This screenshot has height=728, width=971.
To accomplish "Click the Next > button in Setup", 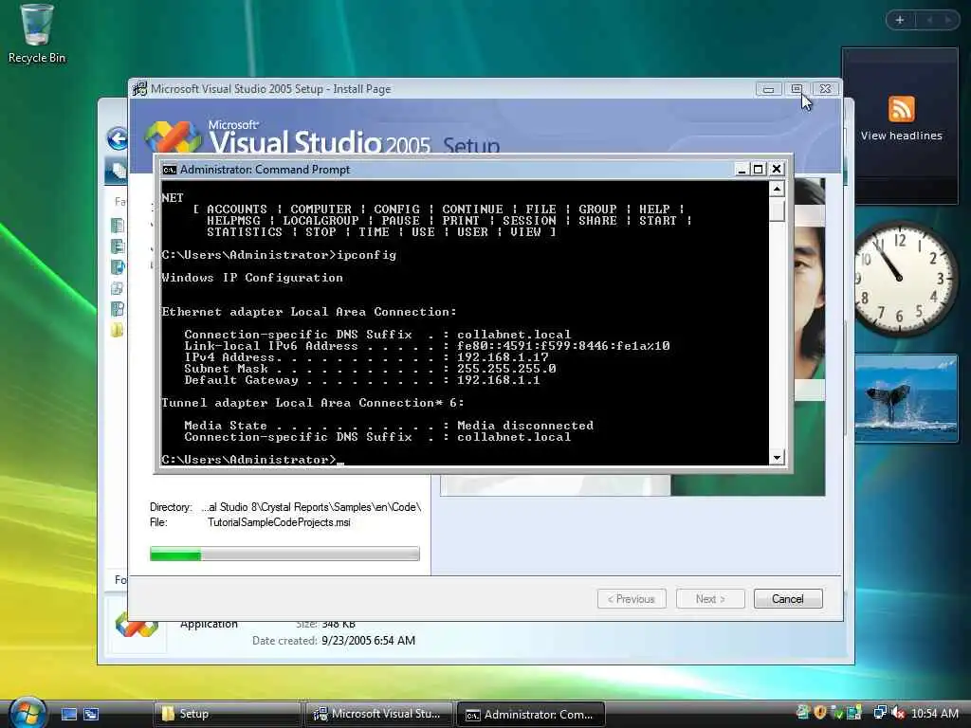I will 710,599.
